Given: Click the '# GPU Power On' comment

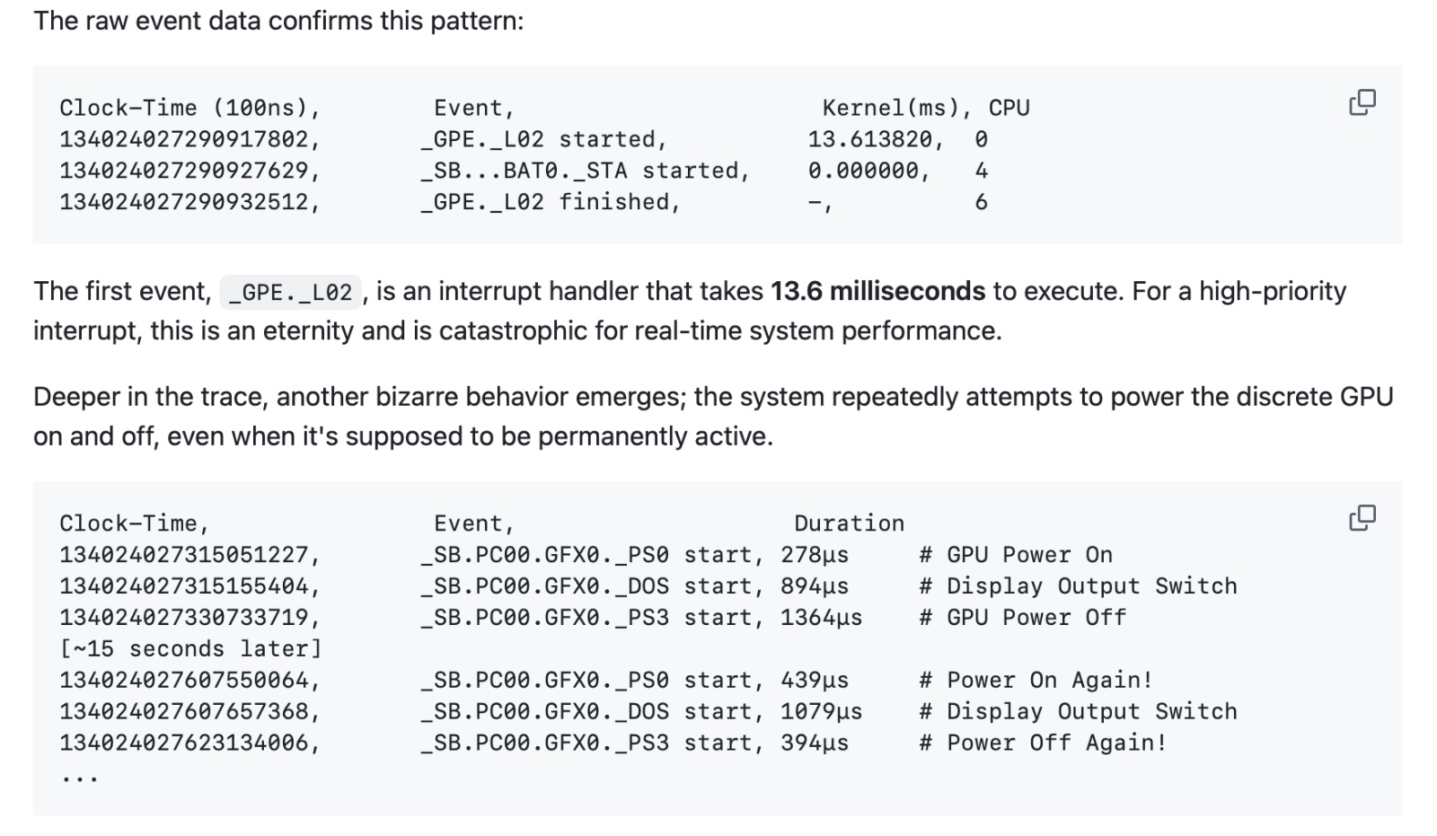Looking at the screenshot, I should [x=1016, y=555].
